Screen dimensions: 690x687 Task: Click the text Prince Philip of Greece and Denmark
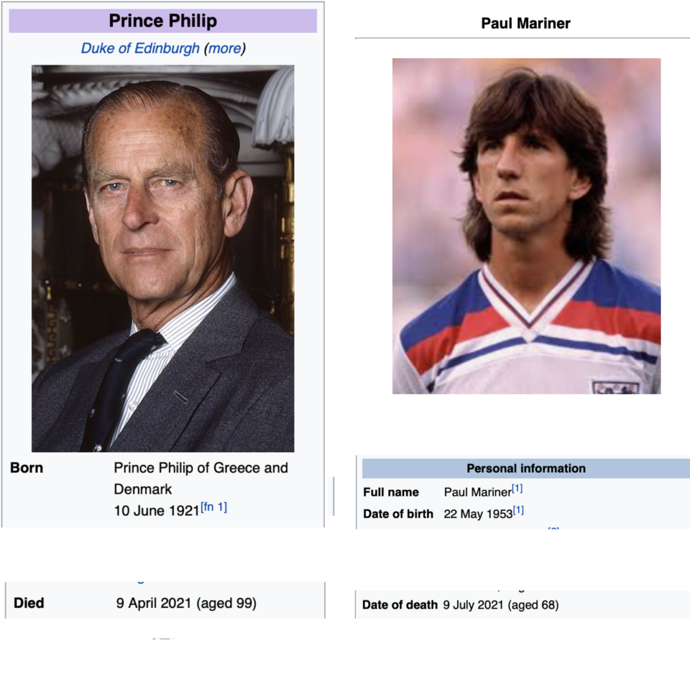coord(201,478)
